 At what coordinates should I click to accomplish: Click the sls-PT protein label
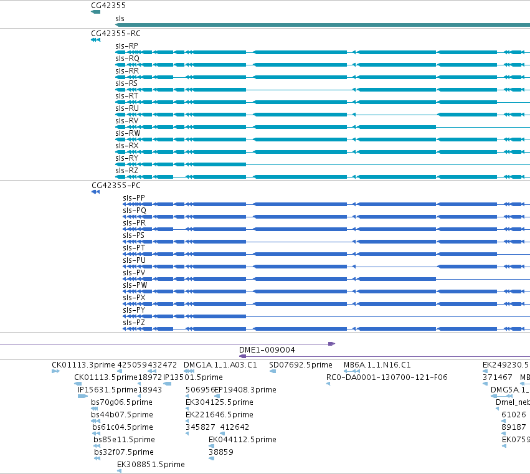[134, 248]
